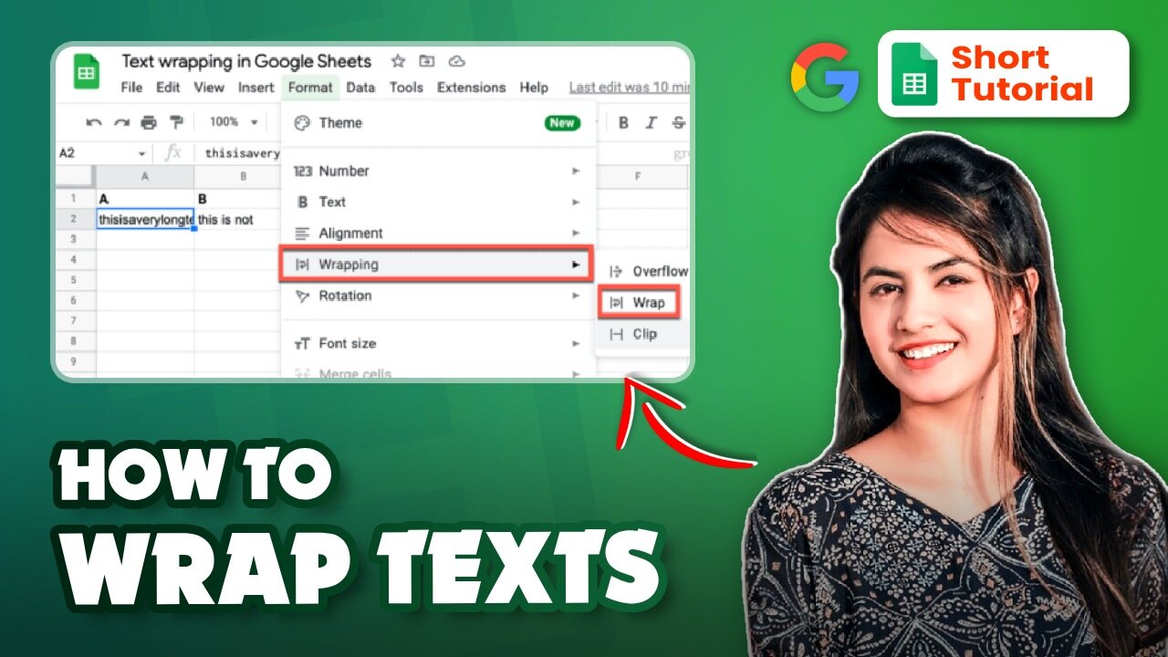The height and width of the screenshot is (657, 1168).
Task: Select row 5 header
Action: [x=76, y=280]
